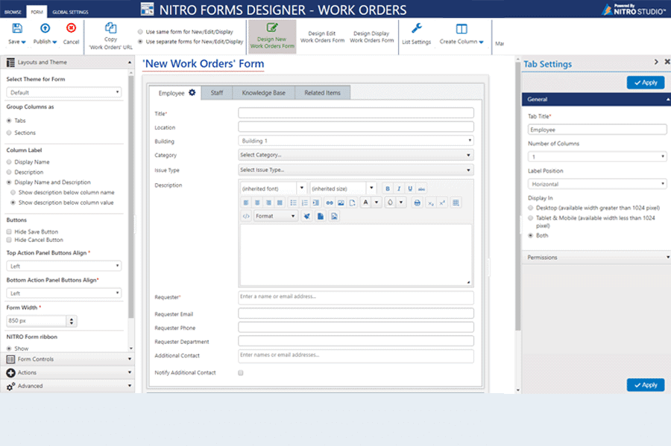Click the Publish upload icon
Viewport: 671px width, 446px height.
click(45, 28)
